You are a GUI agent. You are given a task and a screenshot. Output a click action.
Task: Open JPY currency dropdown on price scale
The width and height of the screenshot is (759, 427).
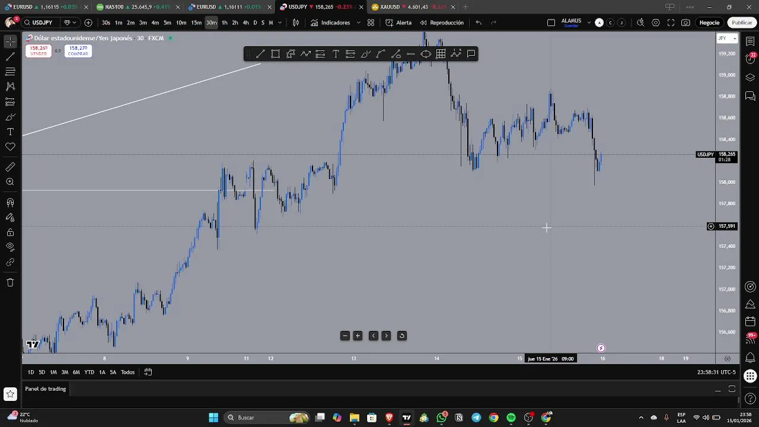click(727, 39)
